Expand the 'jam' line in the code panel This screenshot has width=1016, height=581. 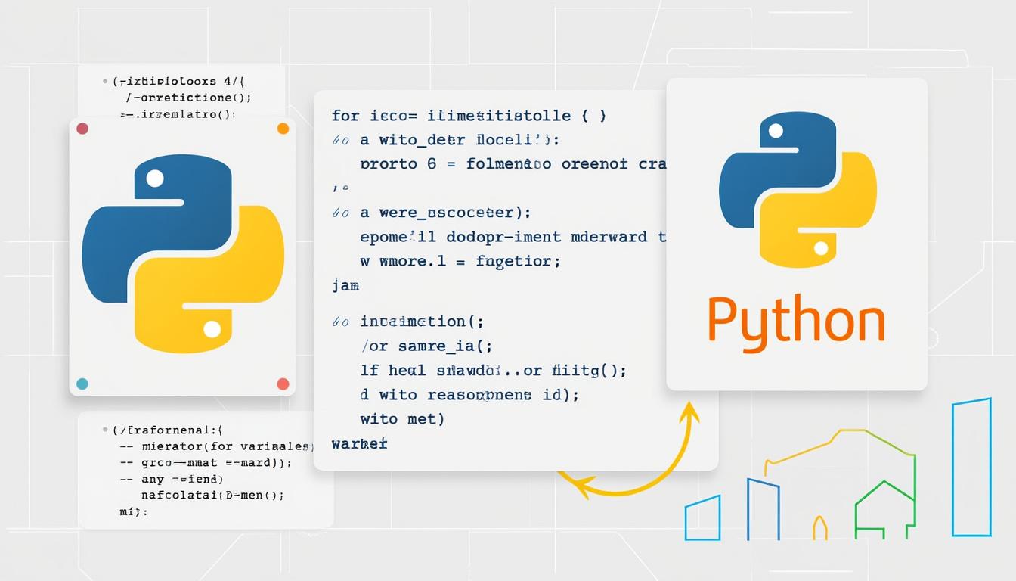click(346, 285)
